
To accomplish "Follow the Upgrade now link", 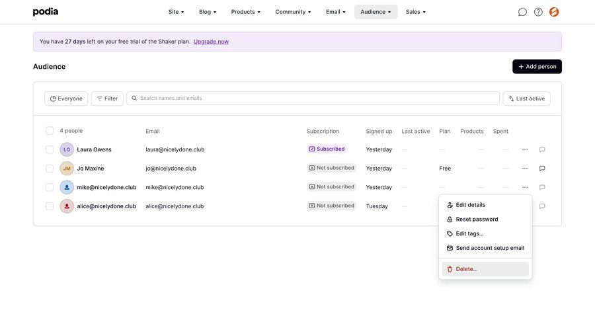I will point(211,42).
